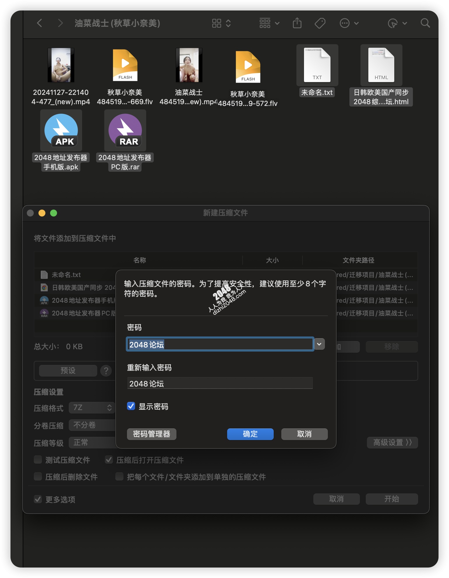Open the icon view switcher in toolbar

tap(221, 23)
